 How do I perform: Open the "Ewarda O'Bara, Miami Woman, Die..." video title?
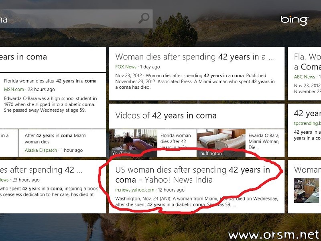pyautogui.click(x=264, y=141)
